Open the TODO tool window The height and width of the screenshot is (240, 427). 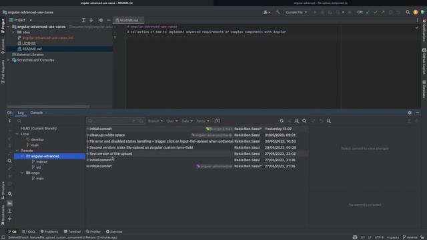click(x=28, y=231)
